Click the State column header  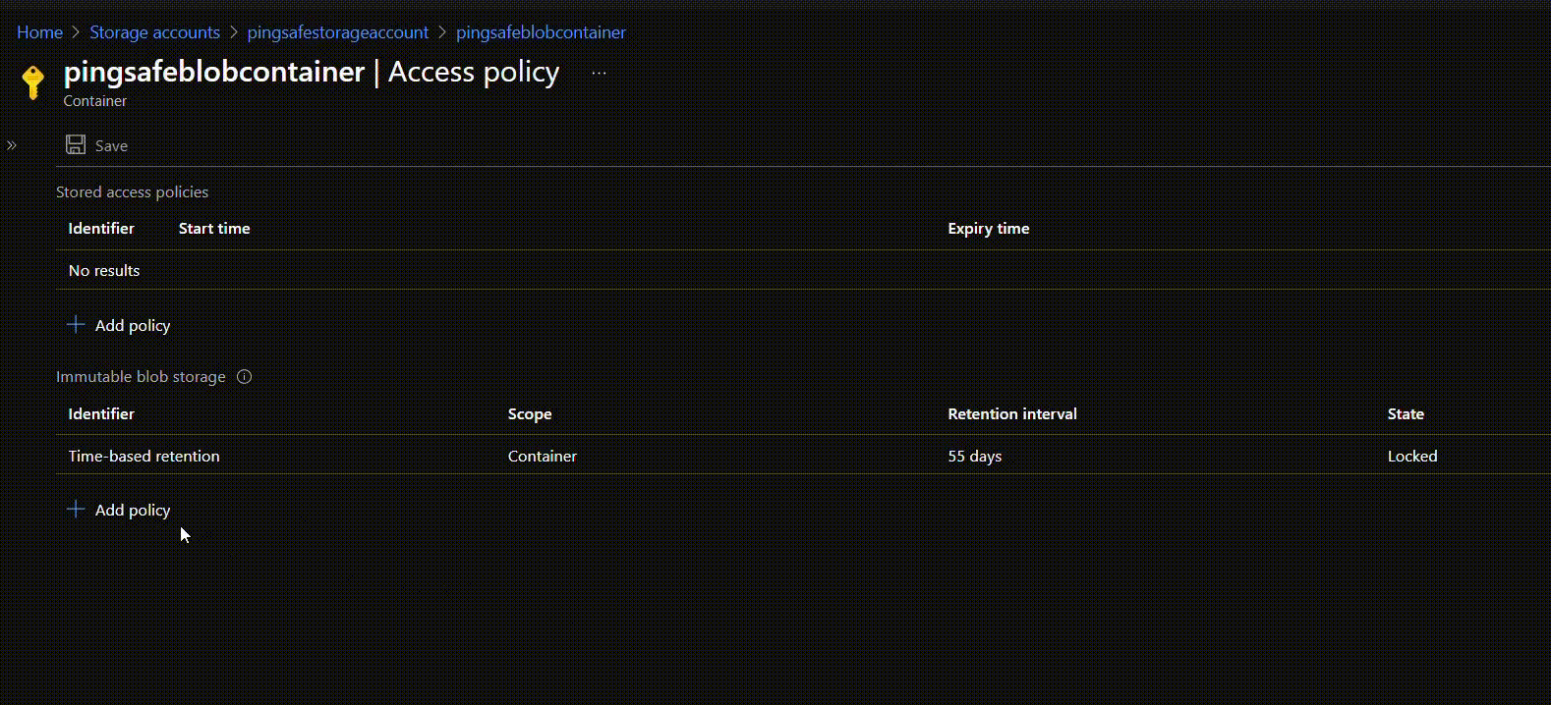coord(1405,414)
